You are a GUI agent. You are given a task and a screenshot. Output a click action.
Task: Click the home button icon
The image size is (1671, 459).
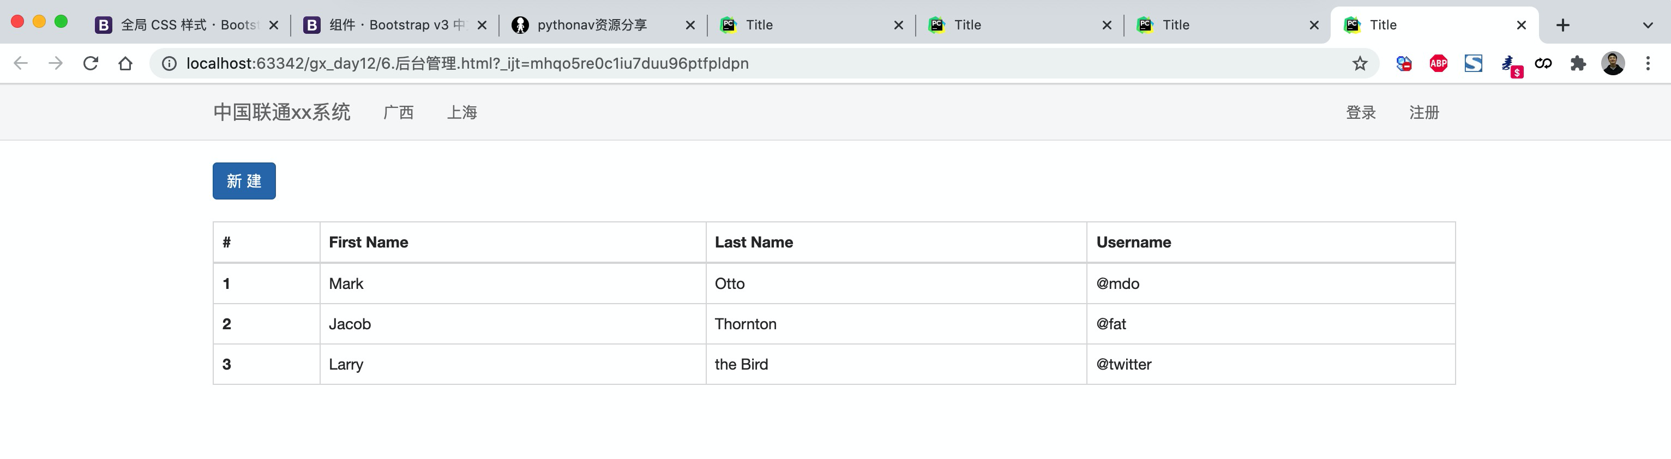point(125,63)
